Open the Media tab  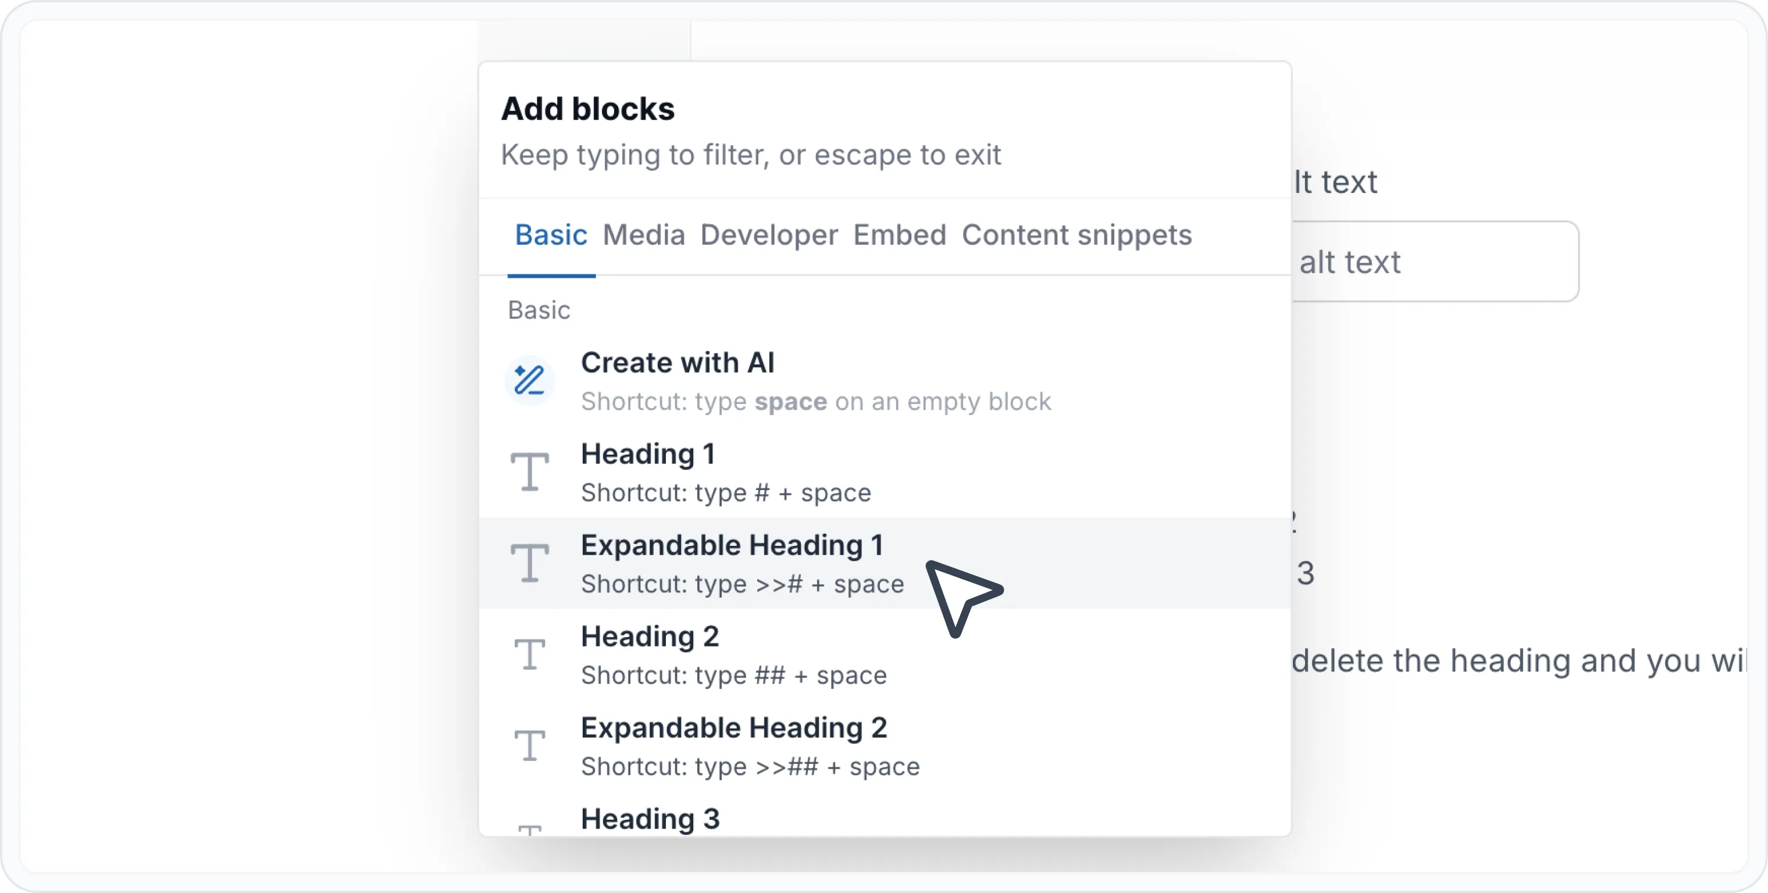[x=644, y=235]
